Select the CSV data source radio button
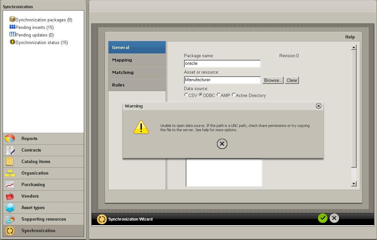This screenshot has width=377, height=240. [x=186, y=95]
